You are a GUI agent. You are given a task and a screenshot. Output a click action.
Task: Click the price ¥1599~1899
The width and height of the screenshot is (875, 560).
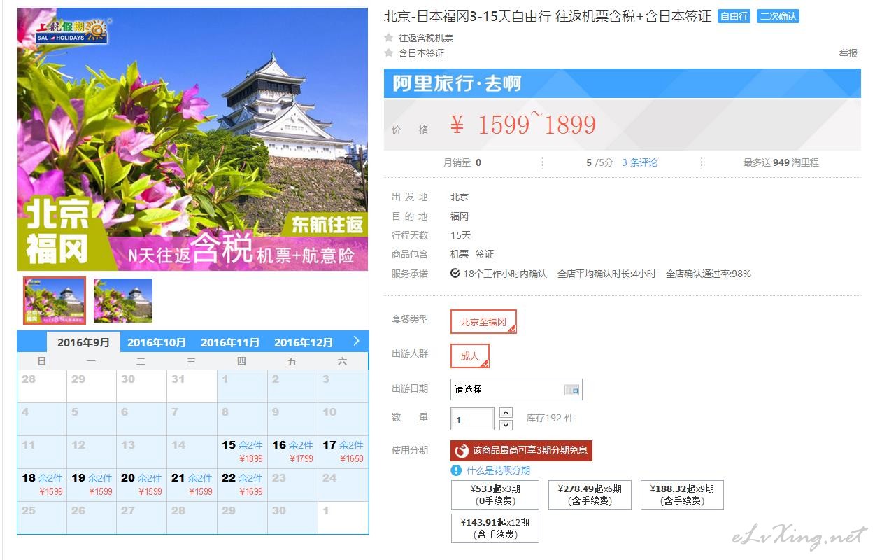click(523, 125)
